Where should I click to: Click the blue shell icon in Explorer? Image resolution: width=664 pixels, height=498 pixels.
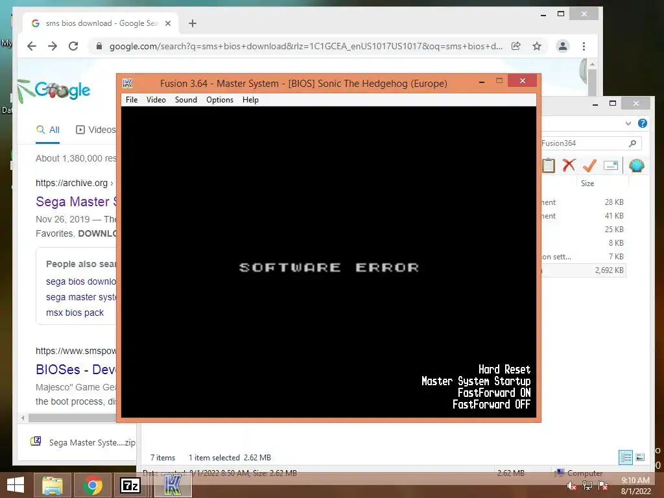tap(637, 165)
